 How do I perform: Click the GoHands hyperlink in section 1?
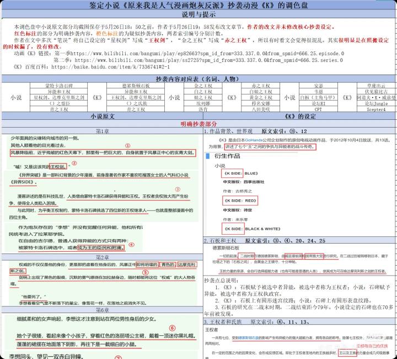point(254,140)
